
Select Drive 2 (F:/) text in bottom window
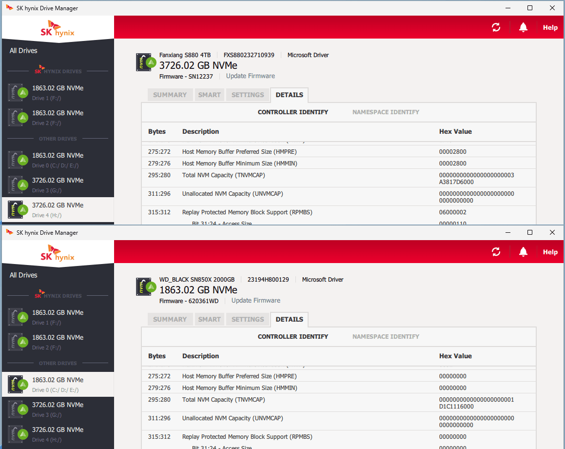point(46,347)
